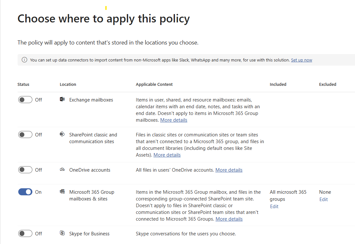Image resolution: width=355 pixels, height=244 pixels.
Task: Click the "Choose where to apply this policy" heading
Action: 103,19
